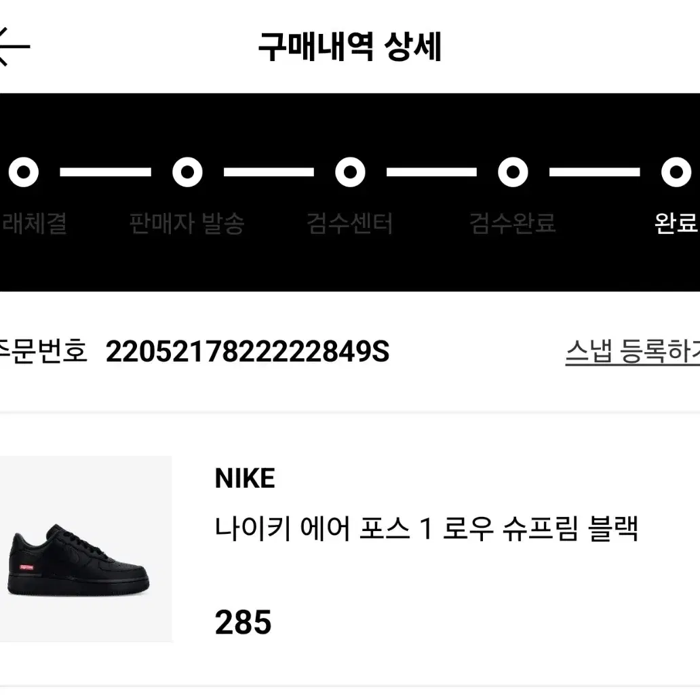
Task: Click progress line between 검수센터 and 검수완료
Action: click(x=431, y=172)
